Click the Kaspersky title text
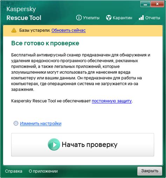The width and height of the screenshot is (166, 178). (21, 9)
